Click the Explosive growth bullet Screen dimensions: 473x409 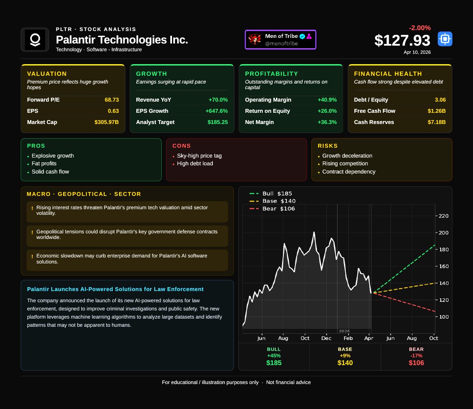tap(53, 155)
